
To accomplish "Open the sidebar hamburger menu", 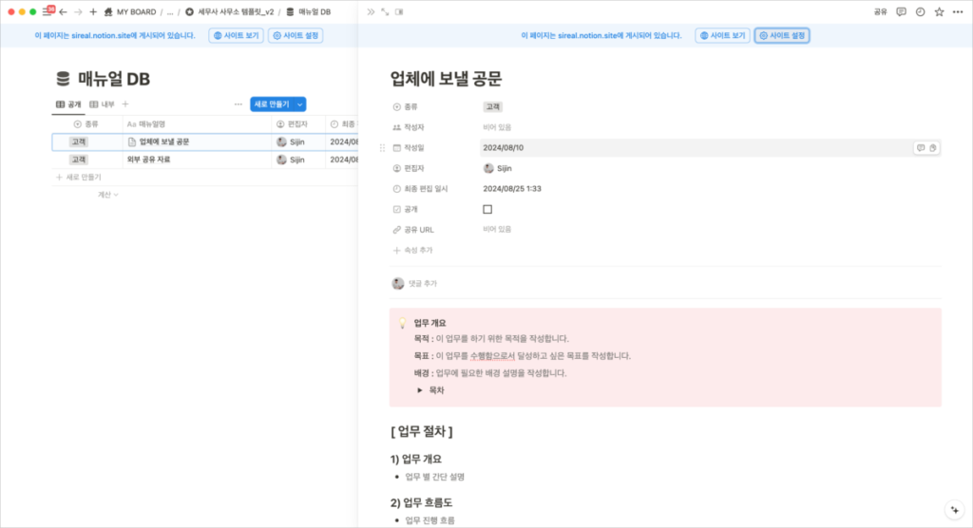I will (x=48, y=11).
